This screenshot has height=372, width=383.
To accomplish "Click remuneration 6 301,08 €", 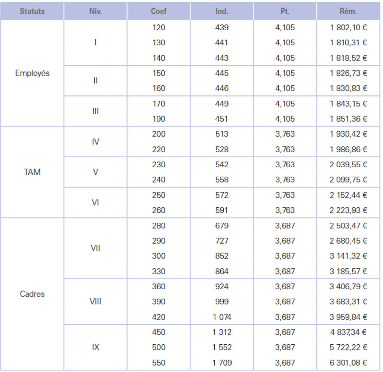I will click(348, 363).
